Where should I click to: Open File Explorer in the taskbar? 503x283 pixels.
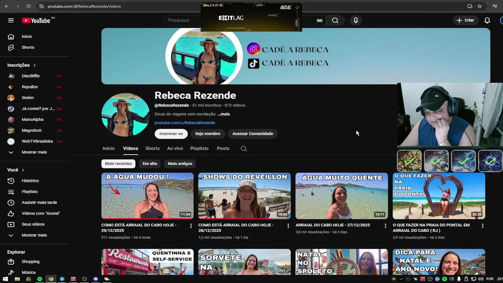point(17,279)
